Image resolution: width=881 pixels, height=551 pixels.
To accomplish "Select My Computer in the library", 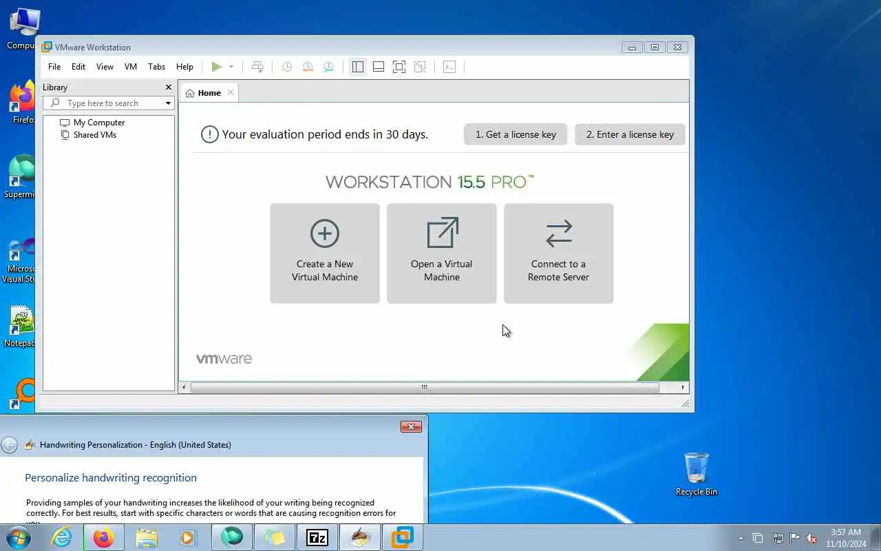I will [99, 123].
